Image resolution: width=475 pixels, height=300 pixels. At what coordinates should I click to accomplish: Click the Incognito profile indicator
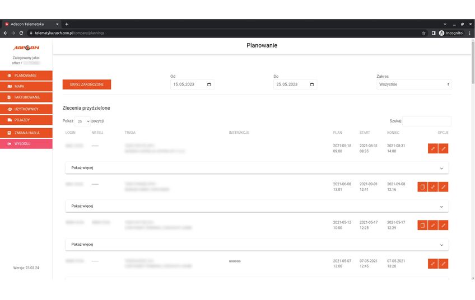(451, 33)
